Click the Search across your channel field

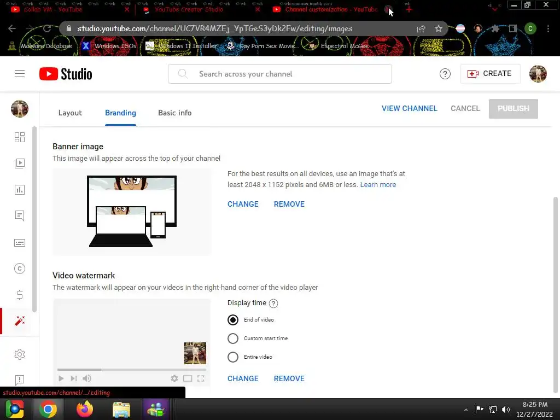click(280, 74)
